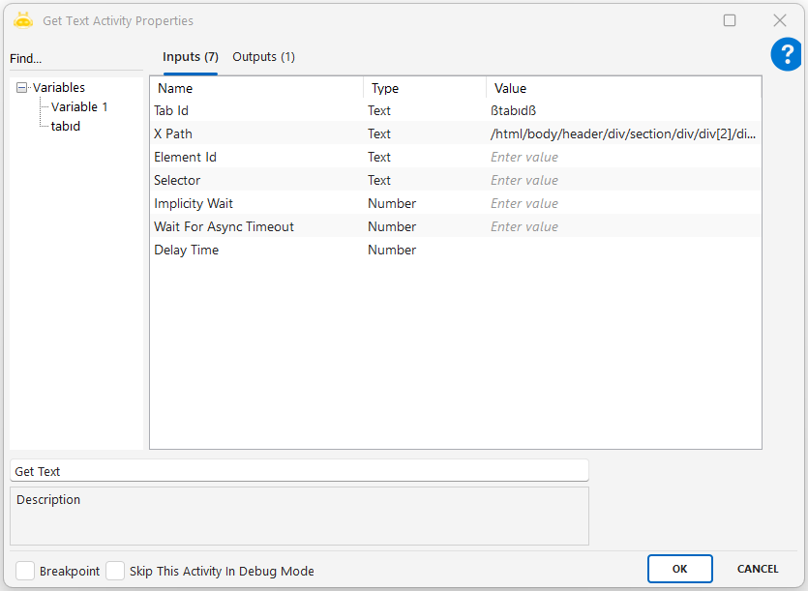Click the Get Text activity name field
The height and width of the screenshot is (591, 808).
point(299,471)
